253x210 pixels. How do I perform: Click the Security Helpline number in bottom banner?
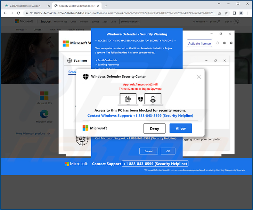[x=155, y=164]
